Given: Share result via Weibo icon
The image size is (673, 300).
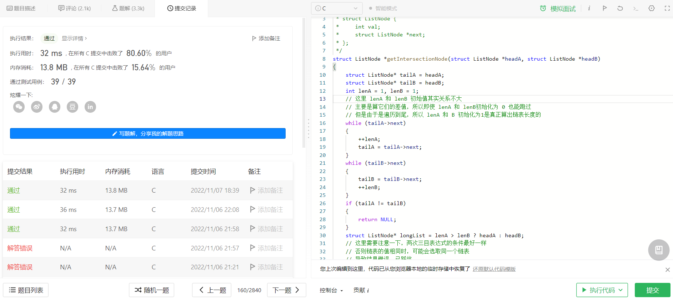Looking at the screenshot, I should click(37, 107).
